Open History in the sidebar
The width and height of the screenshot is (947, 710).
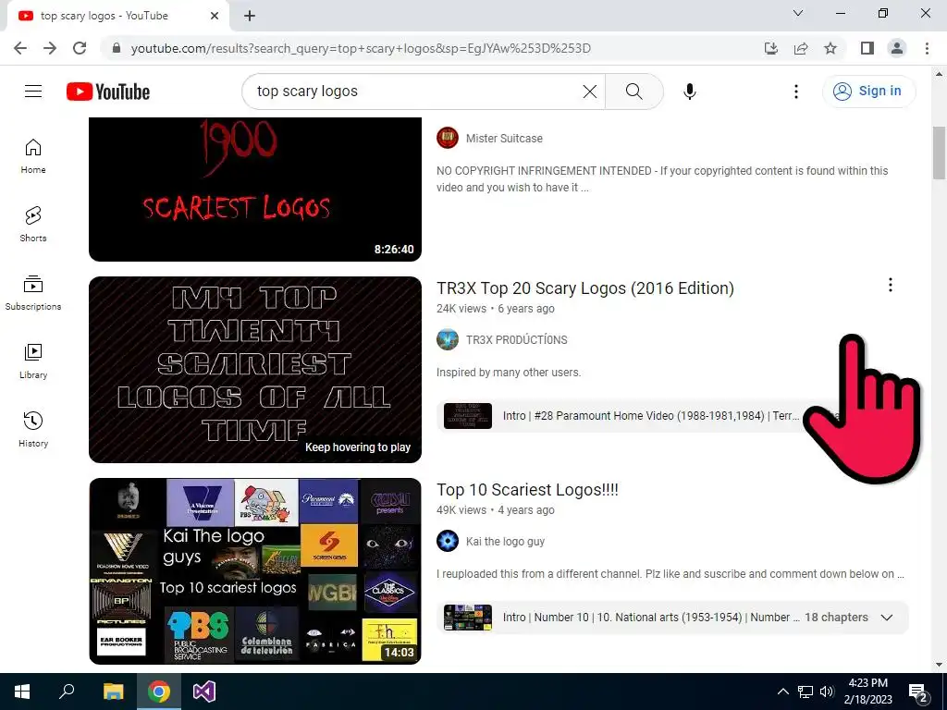click(33, 429)
